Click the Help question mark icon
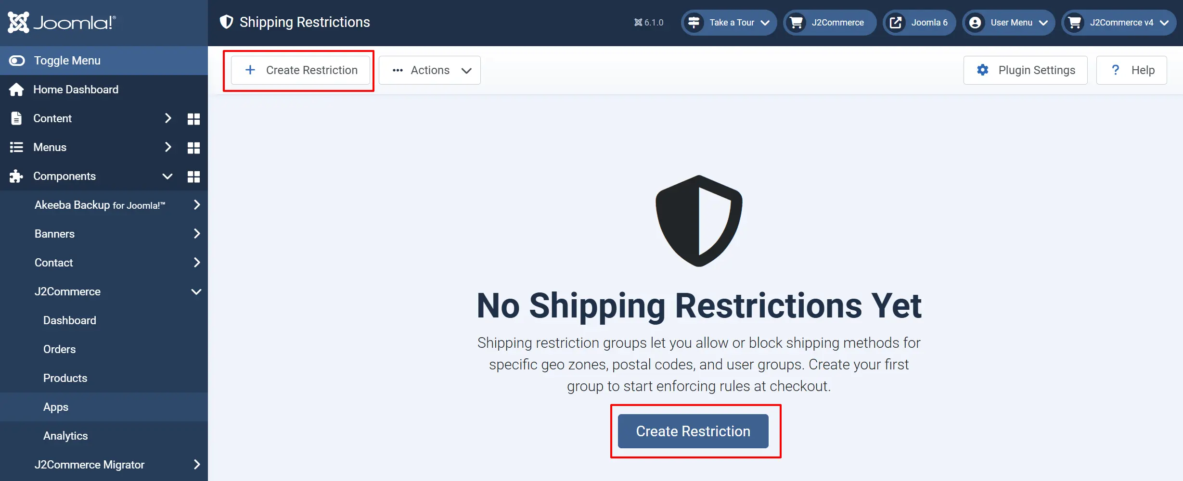Viewport: 1183px width, 481px height. coord(1116,70)
